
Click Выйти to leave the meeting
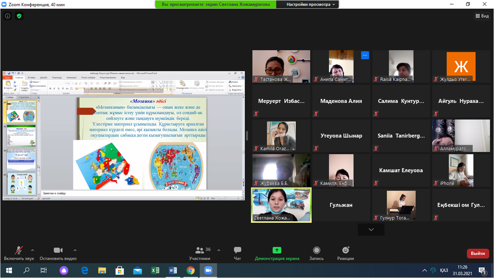tap(478, 253)
